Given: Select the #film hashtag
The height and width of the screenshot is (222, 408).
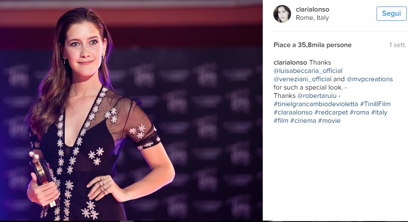Looking at the screenshot, I should (281, 121).
